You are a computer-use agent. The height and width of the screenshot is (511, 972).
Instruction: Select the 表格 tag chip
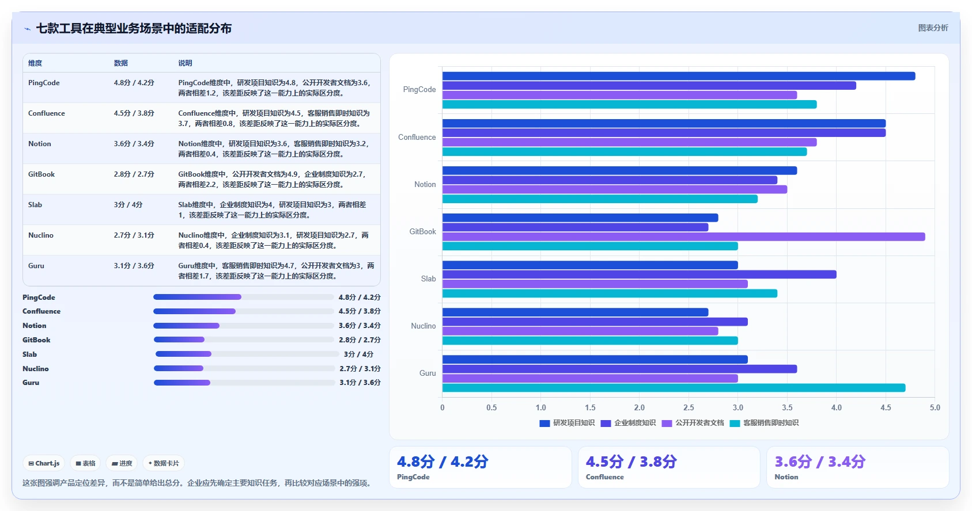coord(85,463)
